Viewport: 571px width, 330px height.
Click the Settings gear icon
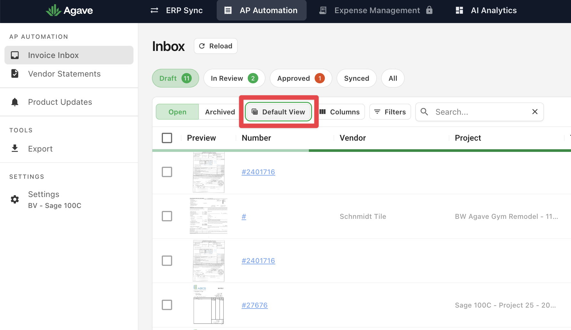point(15,199)
